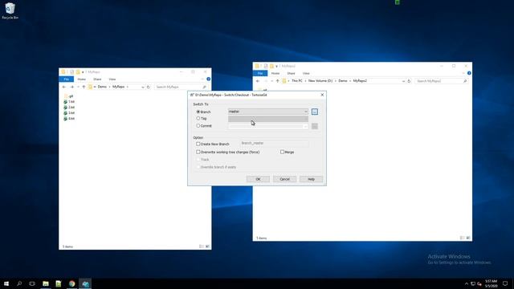Click Search MyRepo input field
The height and width of the screenshot is (289, 514).
(x=180, y=87)
